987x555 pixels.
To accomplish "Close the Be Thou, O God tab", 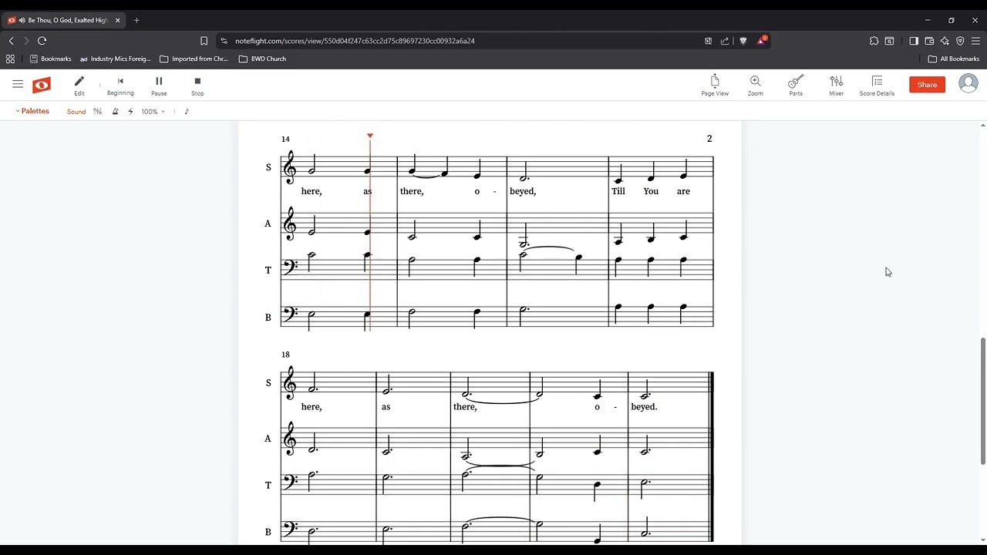I will 117,20.
